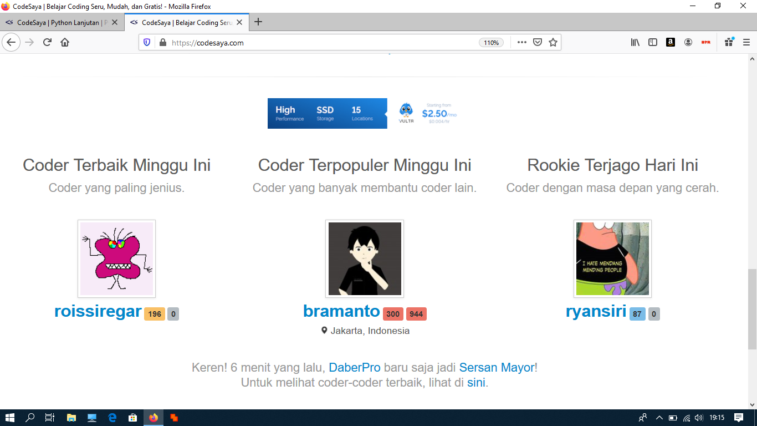
Task: Open the Vultr advertisement banner
Action: (364, 113)
